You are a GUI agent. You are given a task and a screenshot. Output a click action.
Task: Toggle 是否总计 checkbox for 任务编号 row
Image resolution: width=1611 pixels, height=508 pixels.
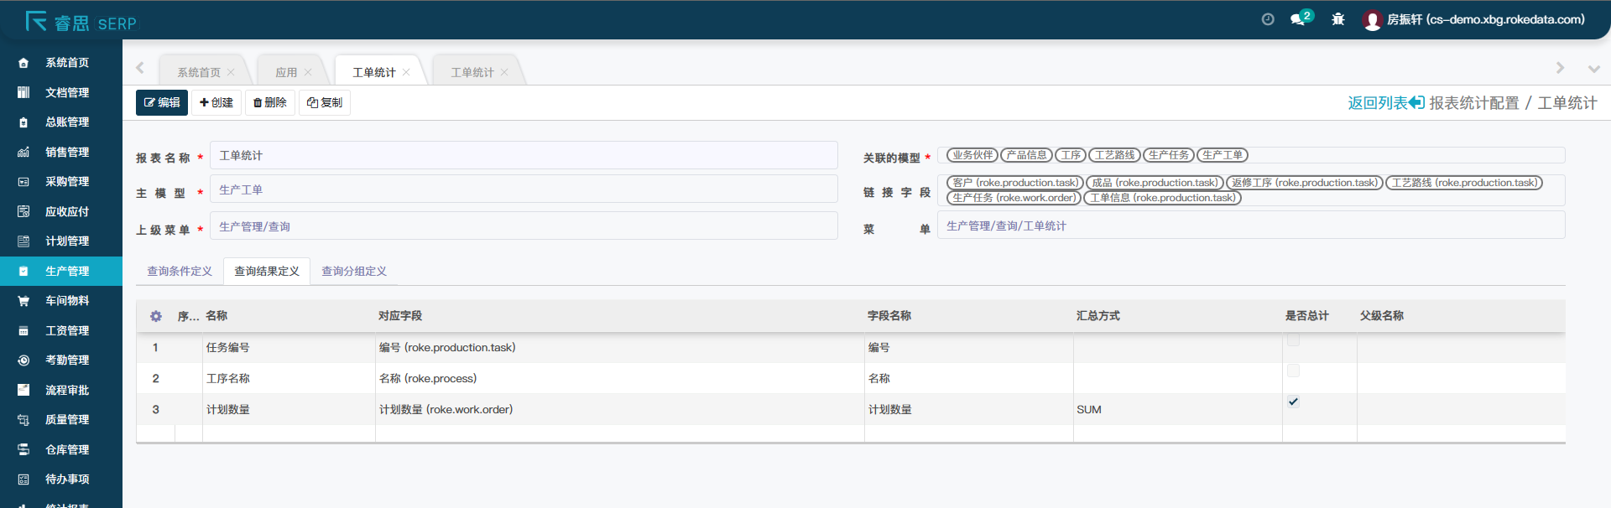pyautogui.click(x=1293, y=340)
